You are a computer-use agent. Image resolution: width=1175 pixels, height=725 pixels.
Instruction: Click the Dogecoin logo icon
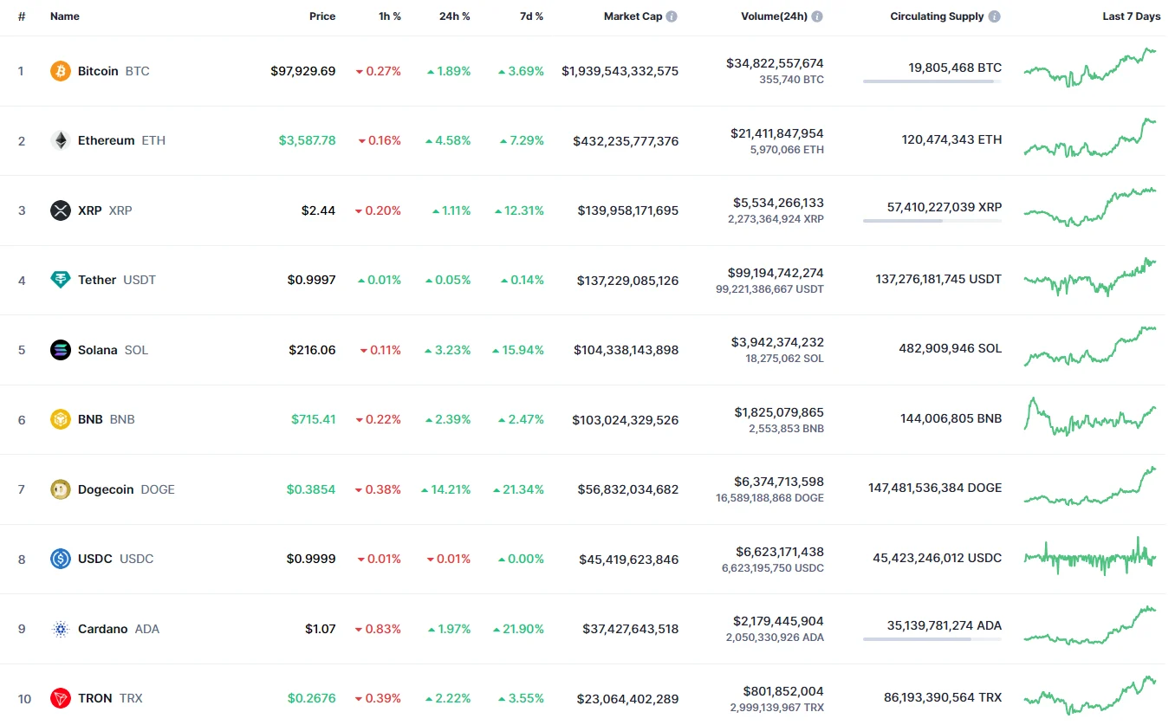(61, 489)
